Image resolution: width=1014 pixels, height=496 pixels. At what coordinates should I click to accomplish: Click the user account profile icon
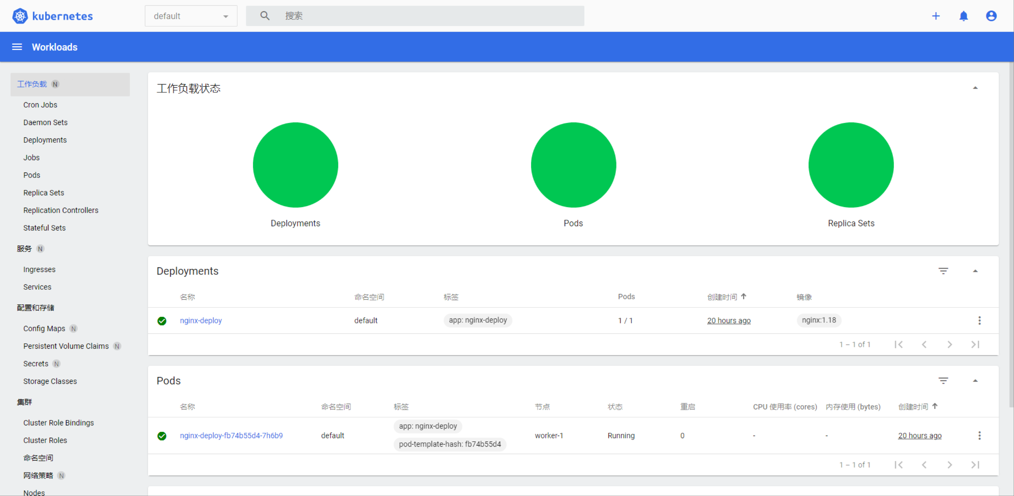(x=991, y=16)
